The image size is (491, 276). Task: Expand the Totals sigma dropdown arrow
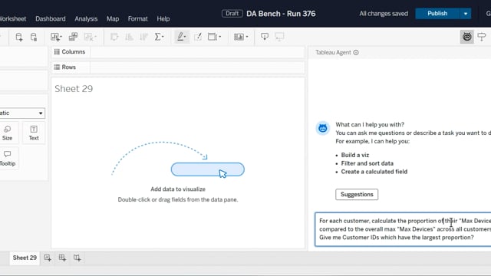(x=163, y=37)
